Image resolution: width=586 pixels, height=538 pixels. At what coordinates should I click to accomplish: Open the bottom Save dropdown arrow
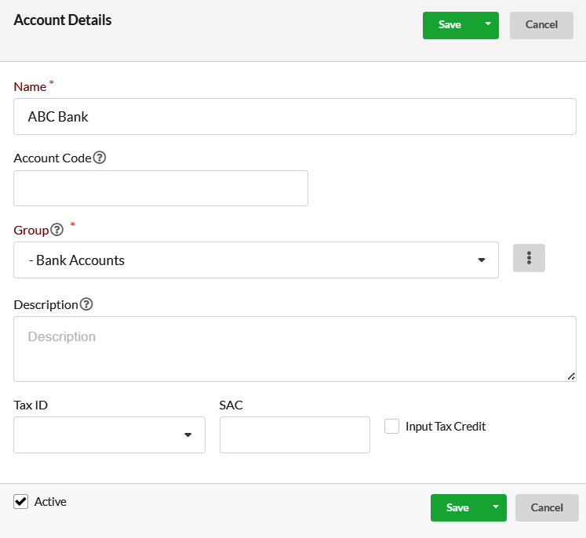pyautogui.click(x=496, y=507)
